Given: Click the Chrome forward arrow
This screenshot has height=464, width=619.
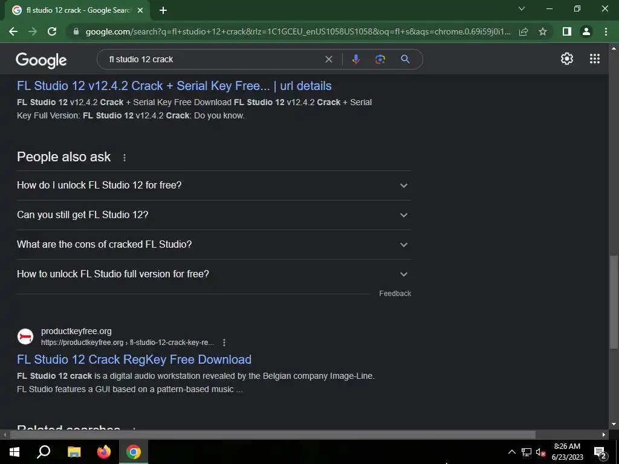Looking at the screenshot, I should (x=33, y=31).
